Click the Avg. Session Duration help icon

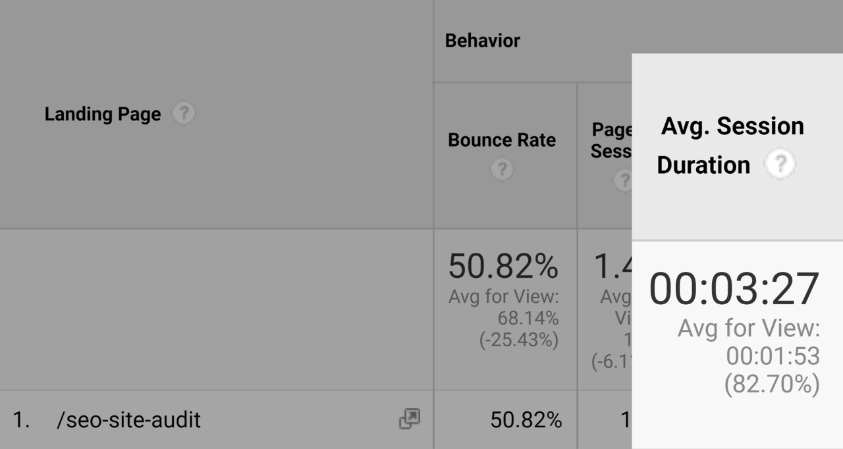coord(780,164)
